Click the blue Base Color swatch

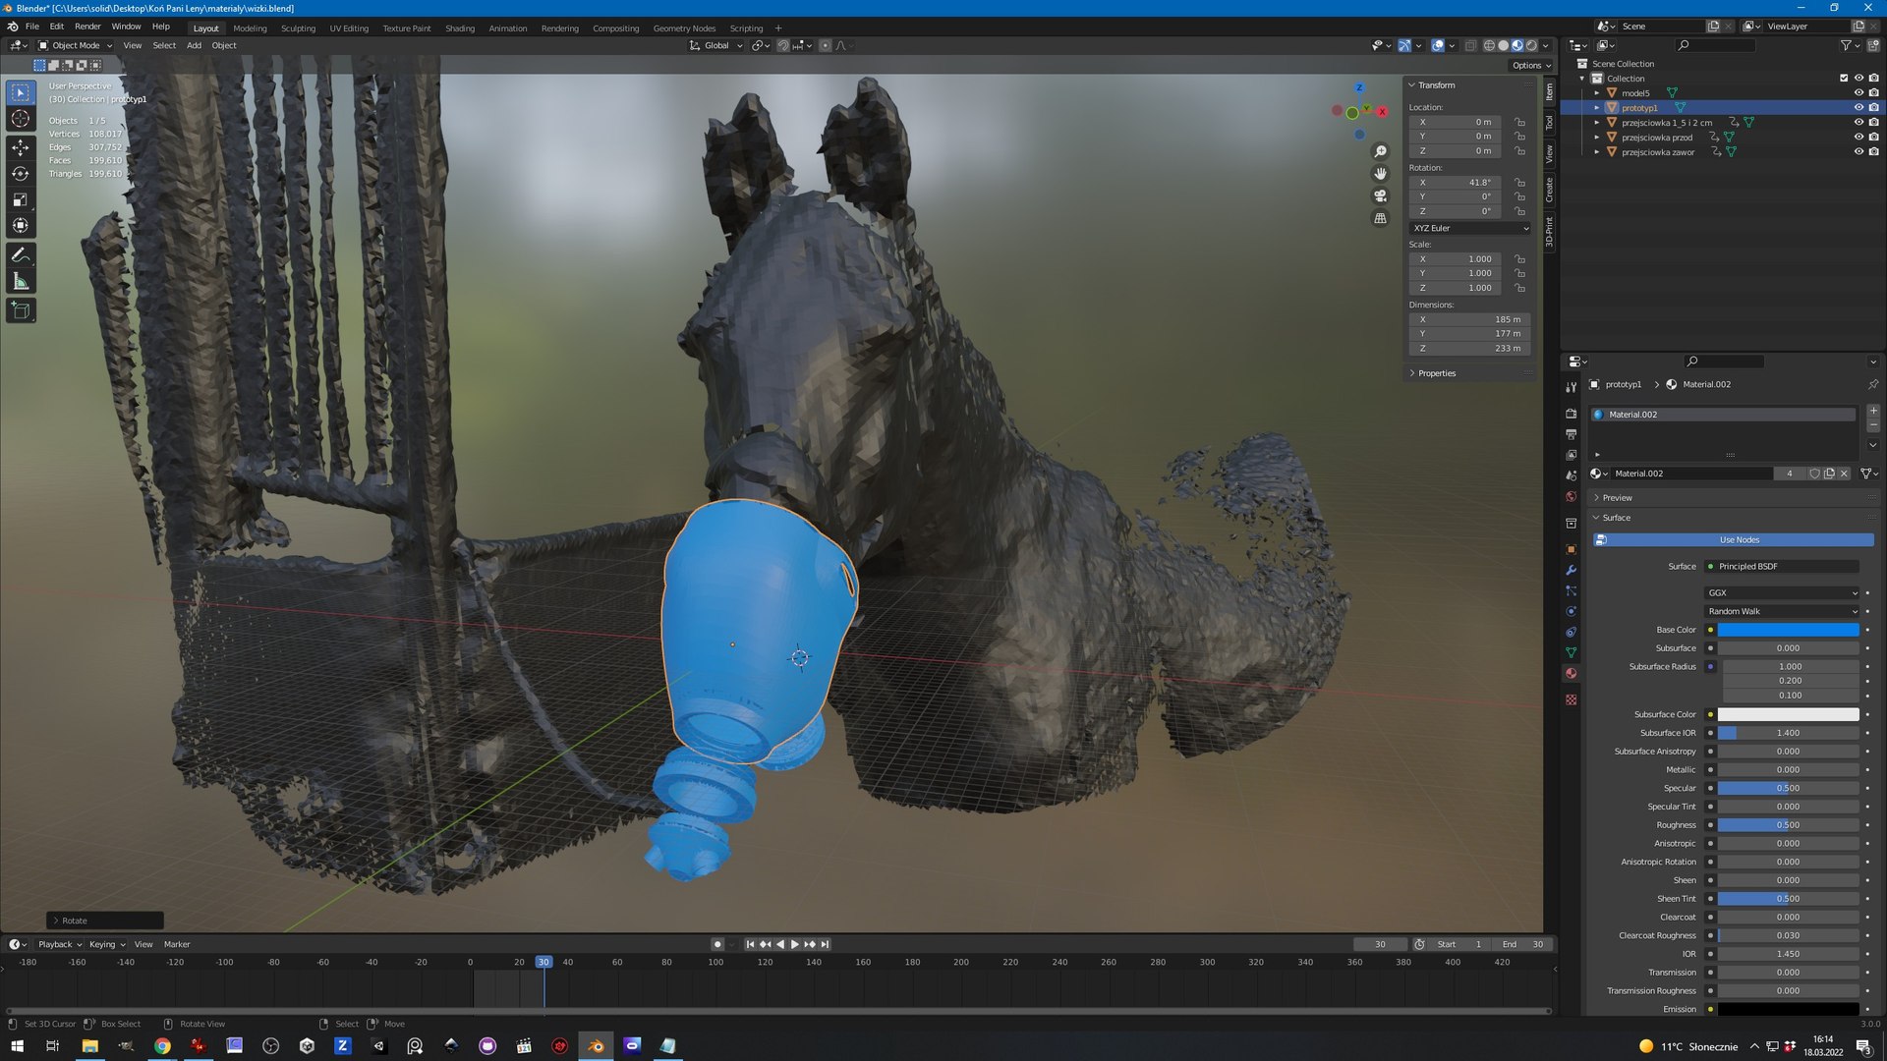(1788, 630)
